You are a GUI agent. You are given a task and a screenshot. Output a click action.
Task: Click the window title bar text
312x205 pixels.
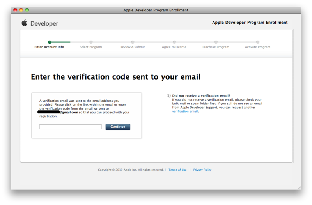pyautogui.click(x=156, y=10)
